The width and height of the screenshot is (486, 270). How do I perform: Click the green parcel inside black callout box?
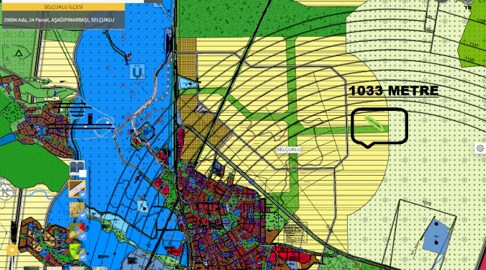pyautogui.click(x=374, y=123)
